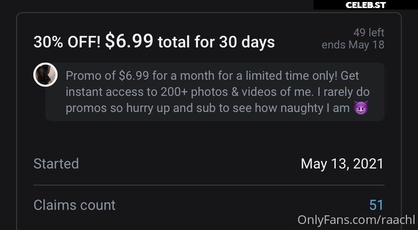Click the $6.99 price text

129,40
